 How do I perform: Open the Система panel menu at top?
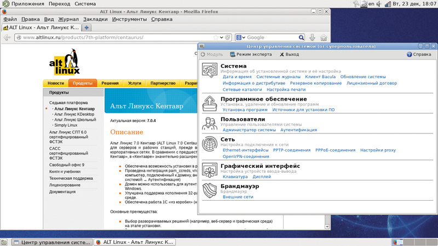(85, 4)
